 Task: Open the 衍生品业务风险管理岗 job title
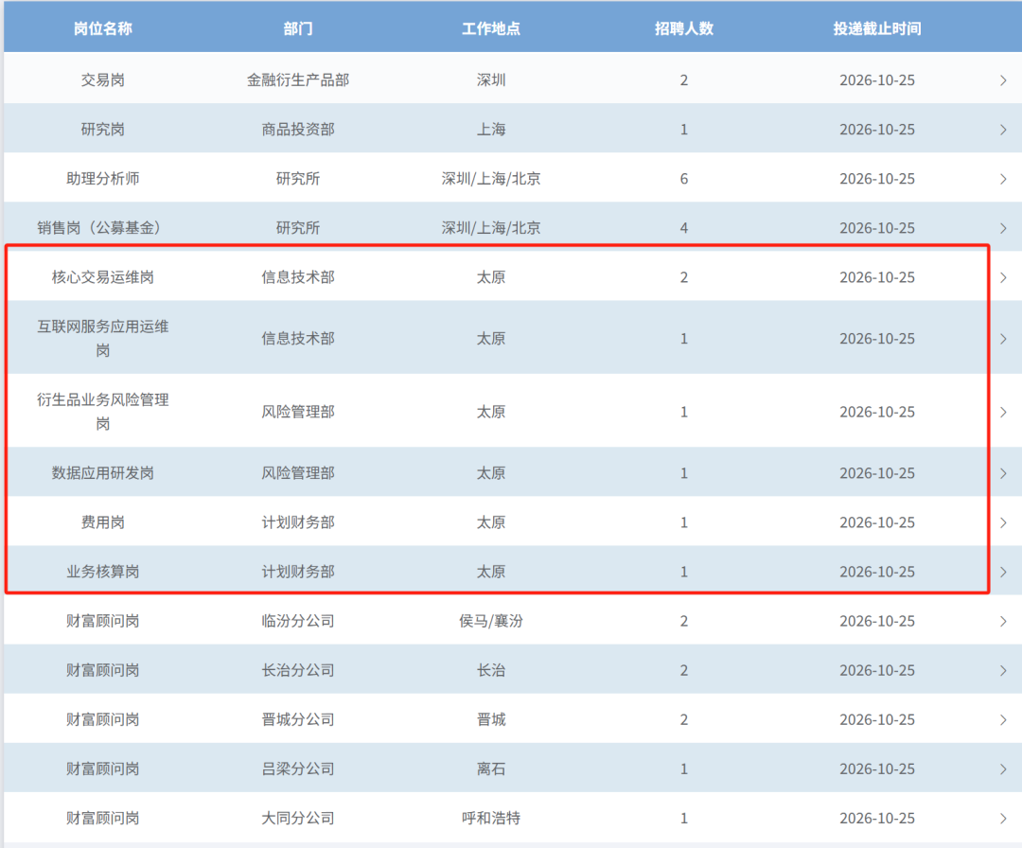pos(103,412)
